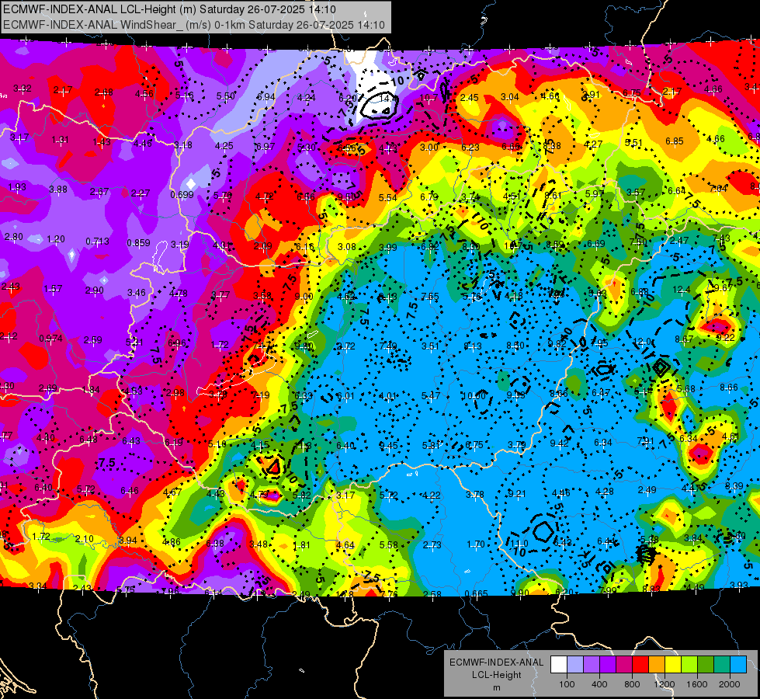Click the 2.10 grid value
The image size is (760, 699).
pyautogui.click(x=85, y=539)
